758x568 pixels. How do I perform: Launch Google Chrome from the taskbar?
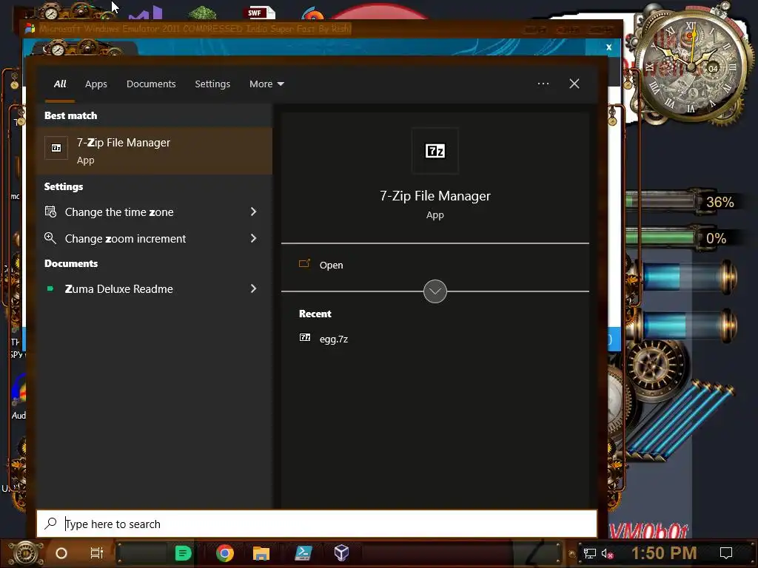225,553
